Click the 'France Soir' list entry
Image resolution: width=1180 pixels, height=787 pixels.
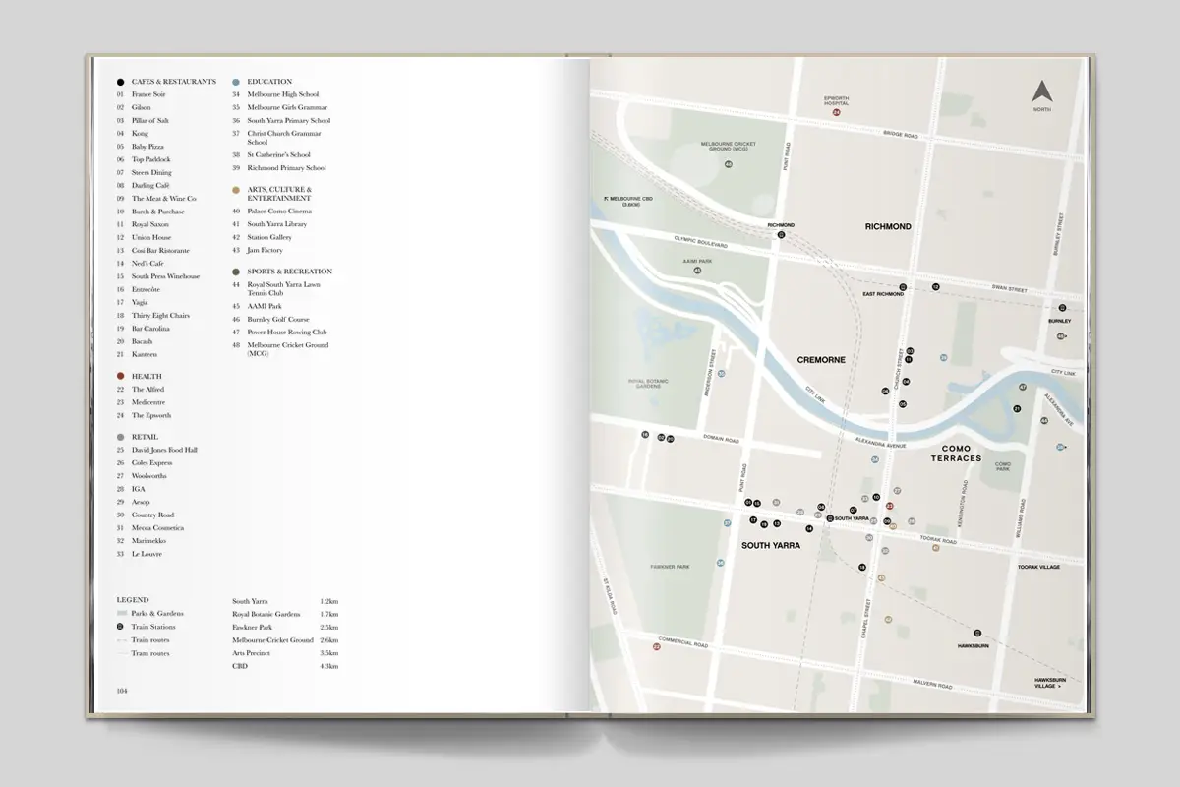click(x=148, y=94)
